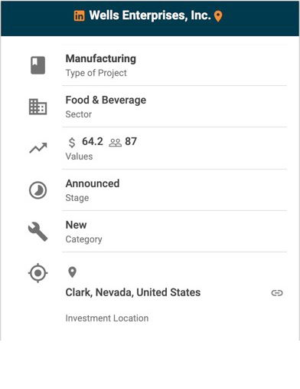Click the crosshair target icon for location

(37, 273)
